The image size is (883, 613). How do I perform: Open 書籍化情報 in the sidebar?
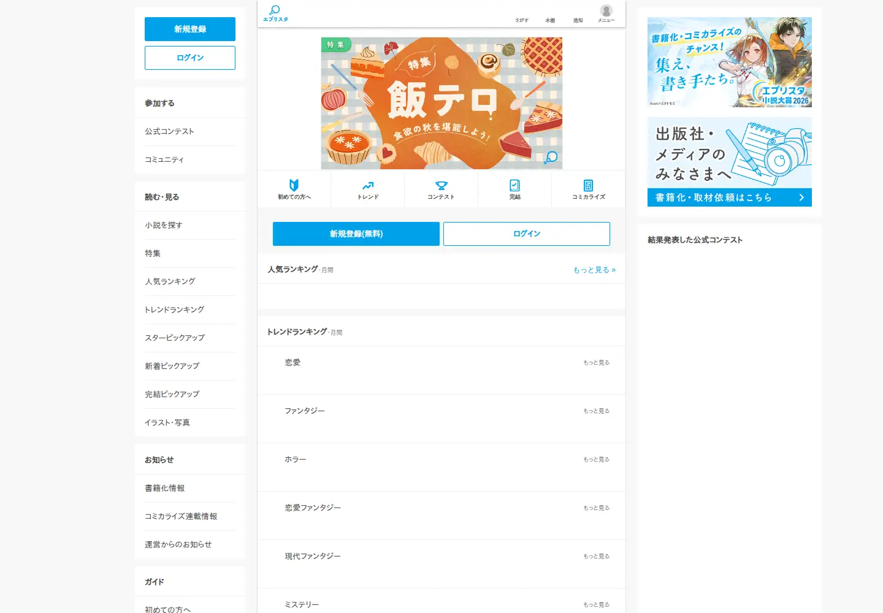click(190, 488)
